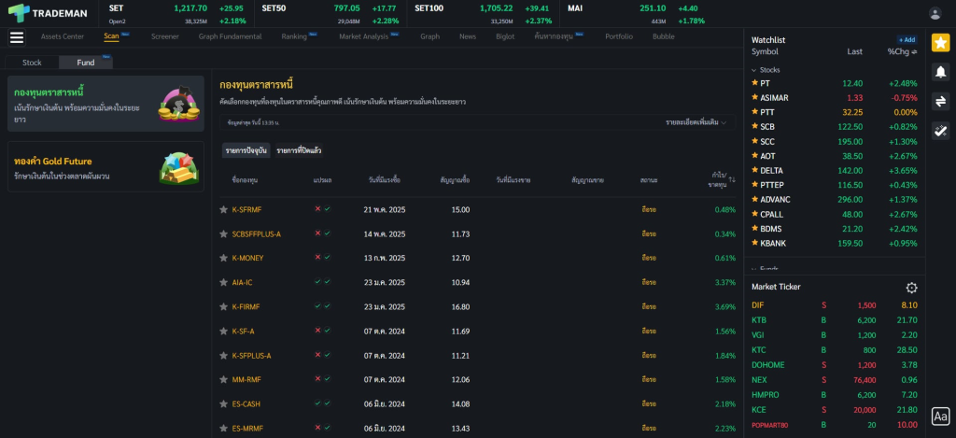Open the Scan menu
The width and height of the screenshot is (956, 438).
(x=111, y=36)
